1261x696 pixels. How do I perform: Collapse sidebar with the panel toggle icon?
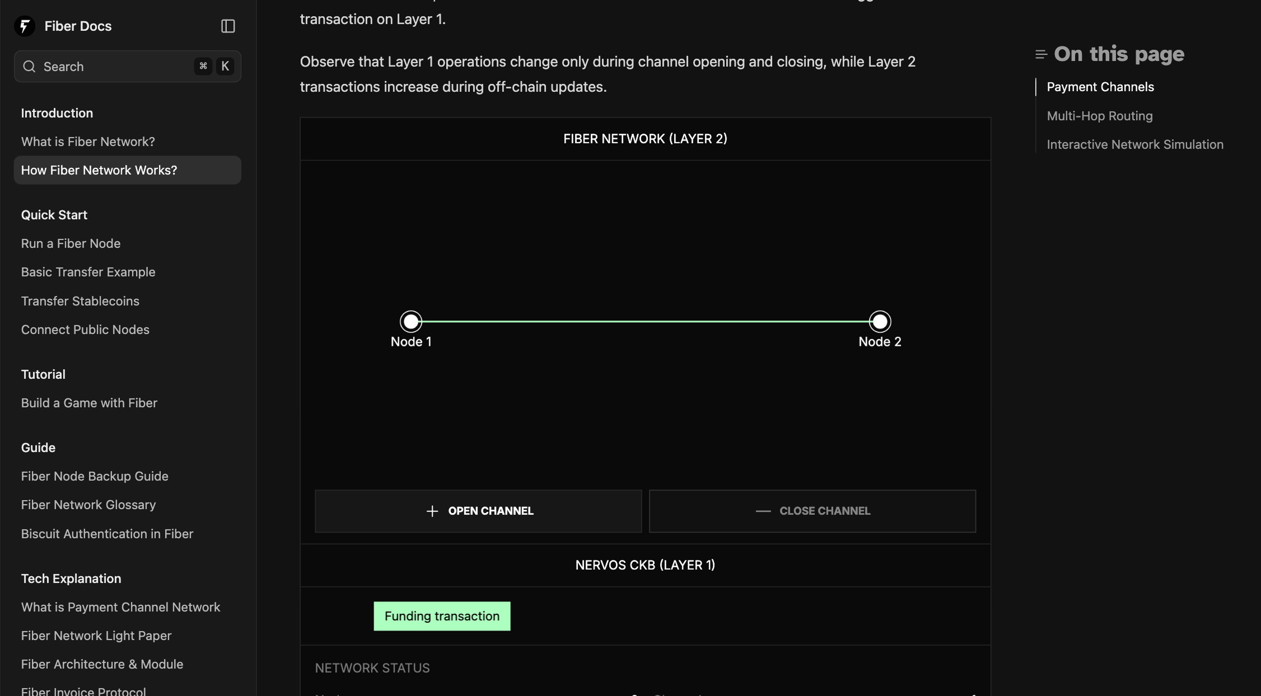228,26
